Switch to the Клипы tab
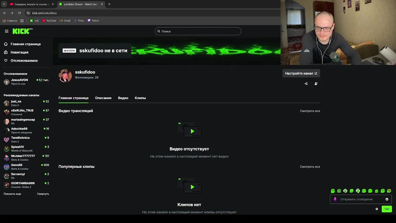Viewport: 396px width, 223px height. 140,98
